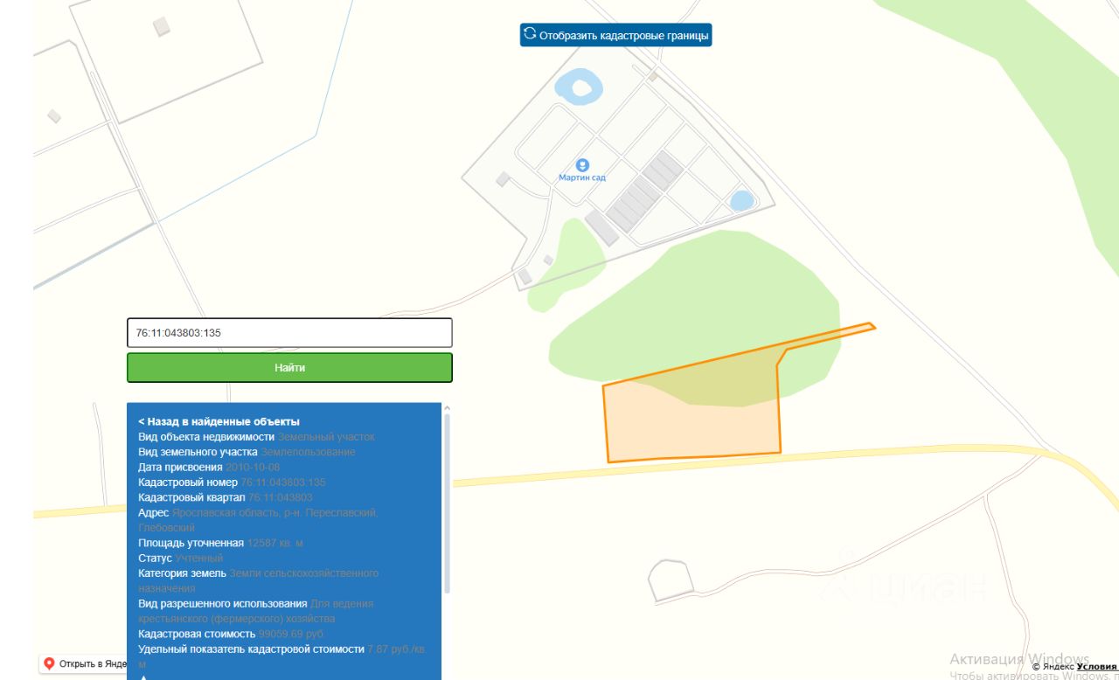Click the green Найти button

tap(289, 368)
